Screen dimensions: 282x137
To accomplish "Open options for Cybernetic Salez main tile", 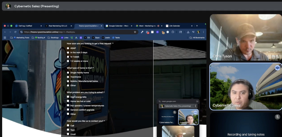I will (277, 68).
